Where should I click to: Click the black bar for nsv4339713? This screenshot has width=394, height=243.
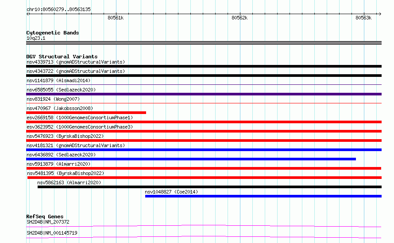tap(204, 66)
